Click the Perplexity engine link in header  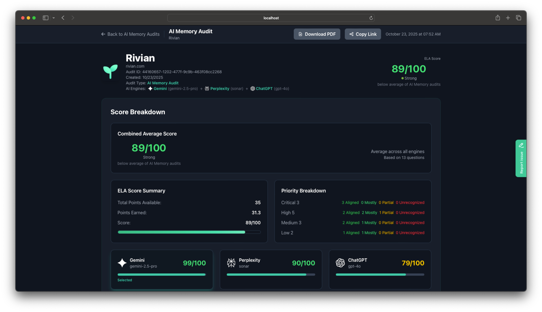pyautogui.click(x=220, y=89)
